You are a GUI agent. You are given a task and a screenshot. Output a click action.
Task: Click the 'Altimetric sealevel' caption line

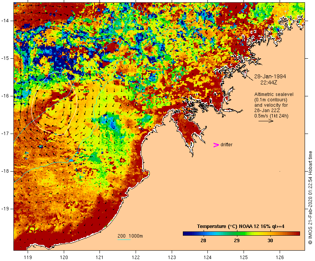click(274, 94)
